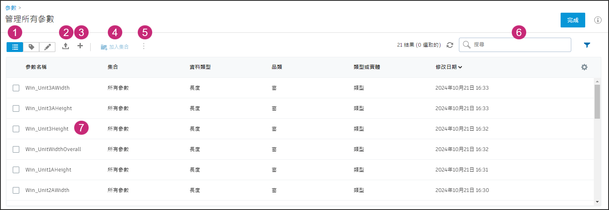This screenshot has width=609, height=210.
Task: Switch to the tag labels view
Action: [x=31, y=47]
